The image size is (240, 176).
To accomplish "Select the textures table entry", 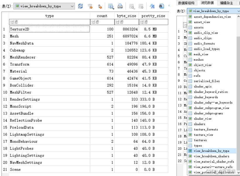I will pyautogui.click(x=212, y=140).
